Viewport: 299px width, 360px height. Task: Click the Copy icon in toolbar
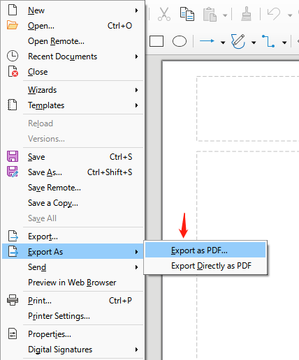pyautogui.click(x=187, y=14)
